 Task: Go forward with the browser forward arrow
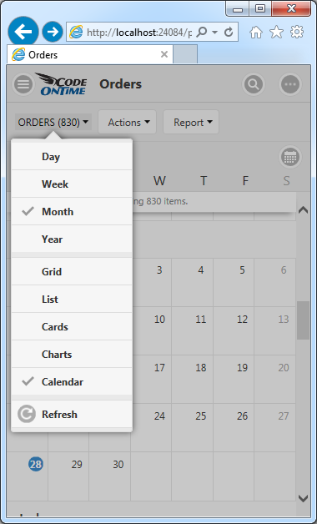coord(53,32)
